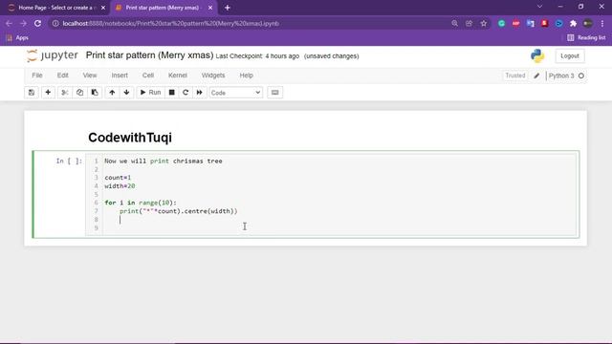The height and width of the screenshot is (344, 612).
Task: Click the 'width=20' code line
Action: tap(120, 186)
